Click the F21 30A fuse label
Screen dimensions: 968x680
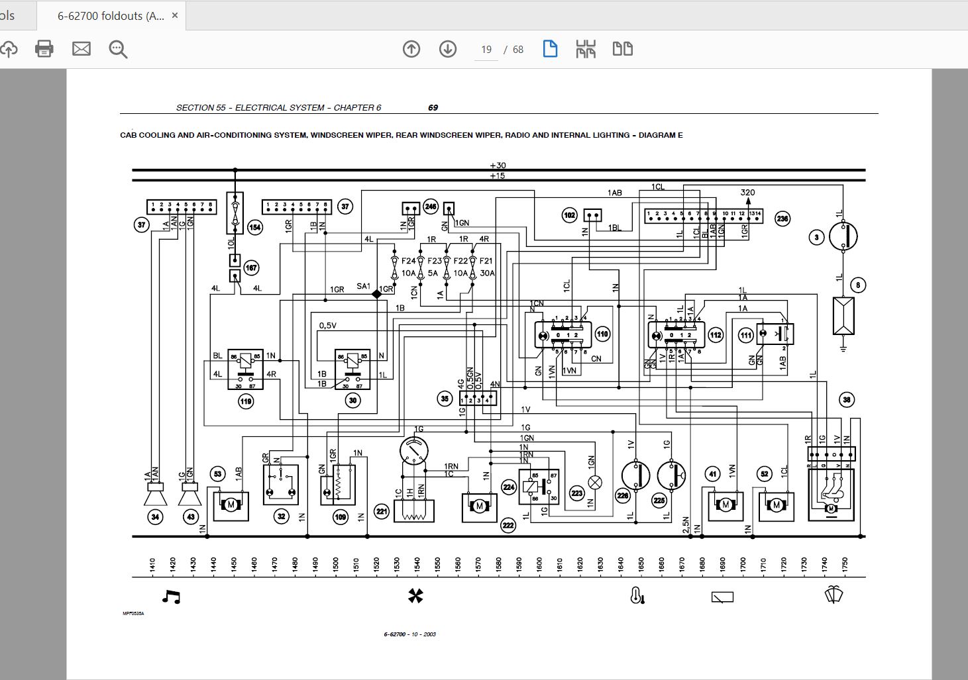click(486, 267)
